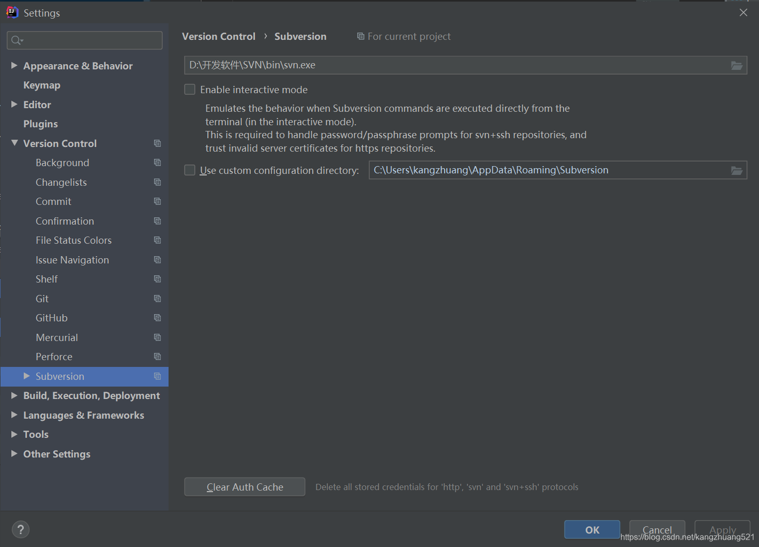Image resolution: width=759 pixels, height=547 pixels.
Task: Click the 'For current project' label
Action: pos(409,36)
